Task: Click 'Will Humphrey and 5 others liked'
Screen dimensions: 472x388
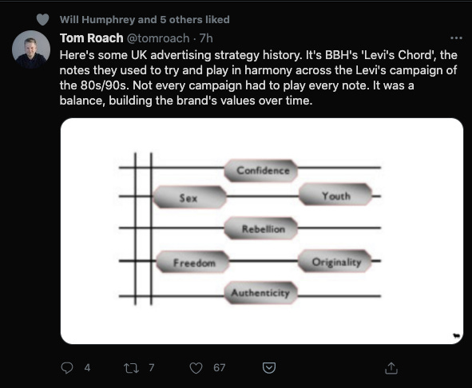Action: tap(145, 20)
